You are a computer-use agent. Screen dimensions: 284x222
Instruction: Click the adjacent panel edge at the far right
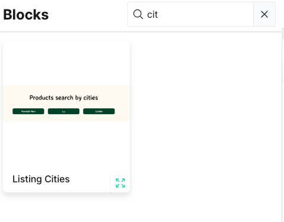pyautogui.click(x=283, y=126)
